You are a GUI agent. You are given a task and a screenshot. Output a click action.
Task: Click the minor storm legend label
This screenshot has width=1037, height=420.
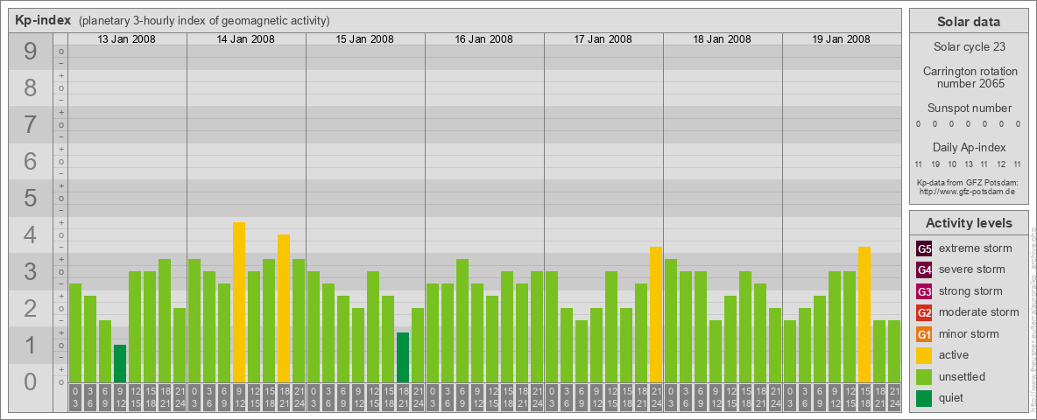(x=969, y=334)
